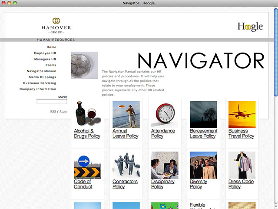Image resolution: width=278 pixels, height=209 pixels.
Task: Open the Diversity Policy link
Action: [x=199, y=184]
